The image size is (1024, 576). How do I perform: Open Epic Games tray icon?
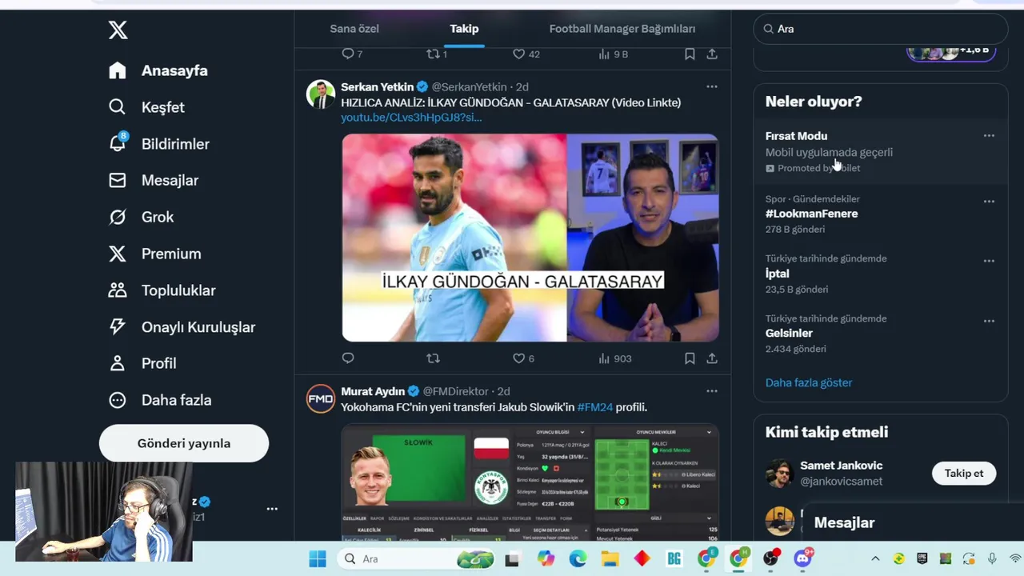click(922, 559)
